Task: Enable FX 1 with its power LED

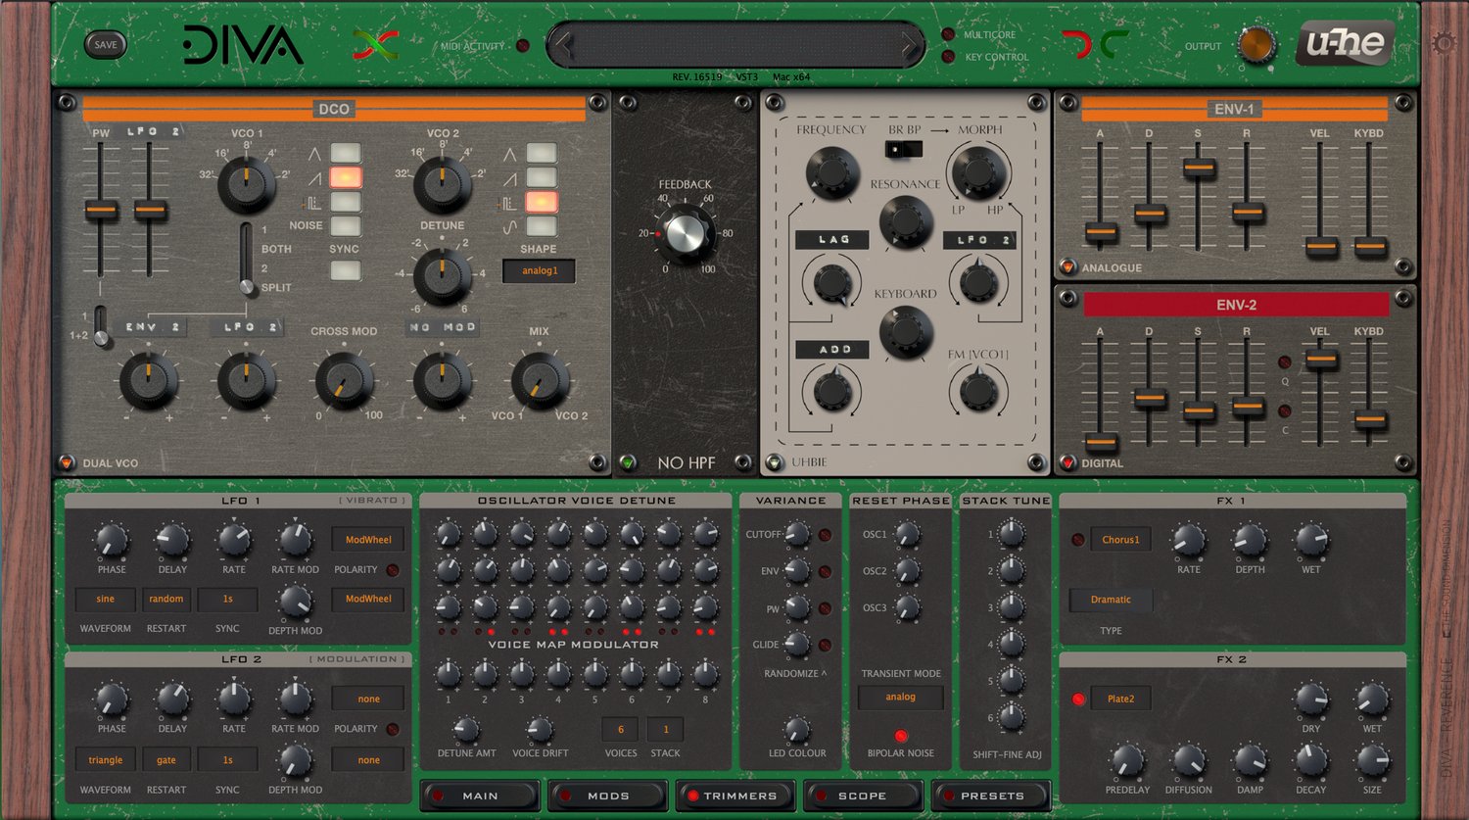Action: click(1078, 540)
